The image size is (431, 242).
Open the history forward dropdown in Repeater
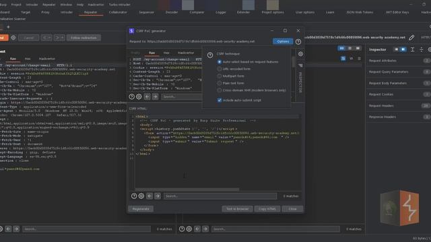pos(59,38)
